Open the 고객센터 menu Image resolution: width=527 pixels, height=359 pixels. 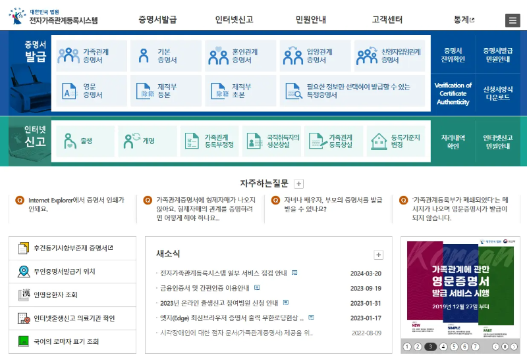click(x=387, y=20)
